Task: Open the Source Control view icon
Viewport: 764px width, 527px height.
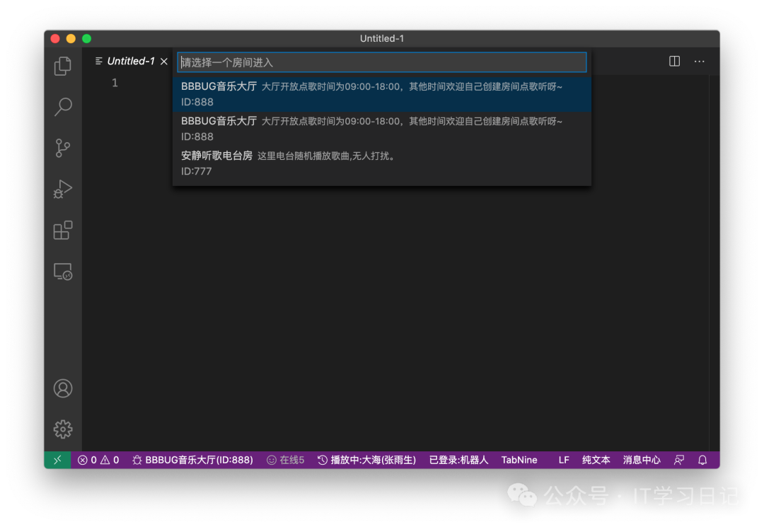Action: point(63,148)
